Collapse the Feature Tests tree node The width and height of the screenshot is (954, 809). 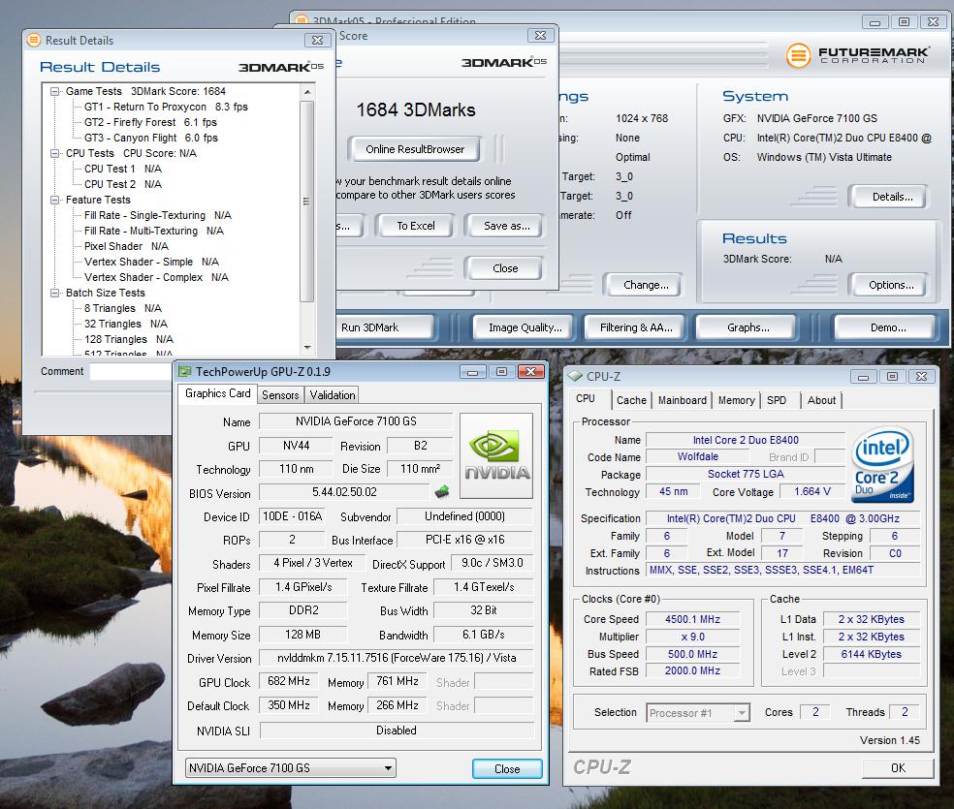pos(54,200)
